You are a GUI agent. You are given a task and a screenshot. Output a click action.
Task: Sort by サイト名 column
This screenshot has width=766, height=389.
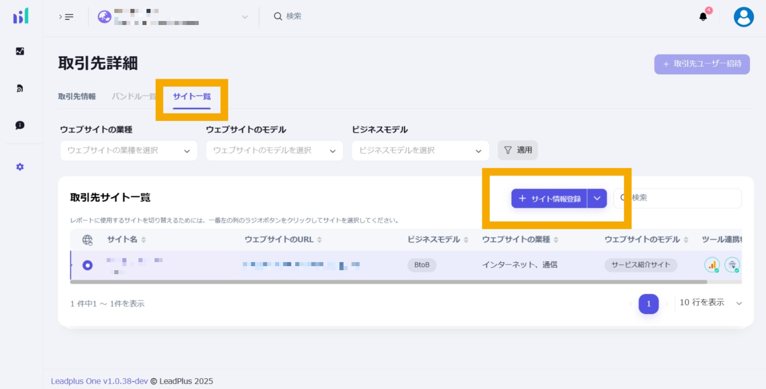(x=143, y=240)
